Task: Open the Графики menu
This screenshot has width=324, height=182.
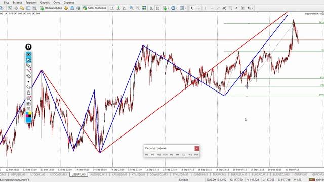Action: (31, 2)
